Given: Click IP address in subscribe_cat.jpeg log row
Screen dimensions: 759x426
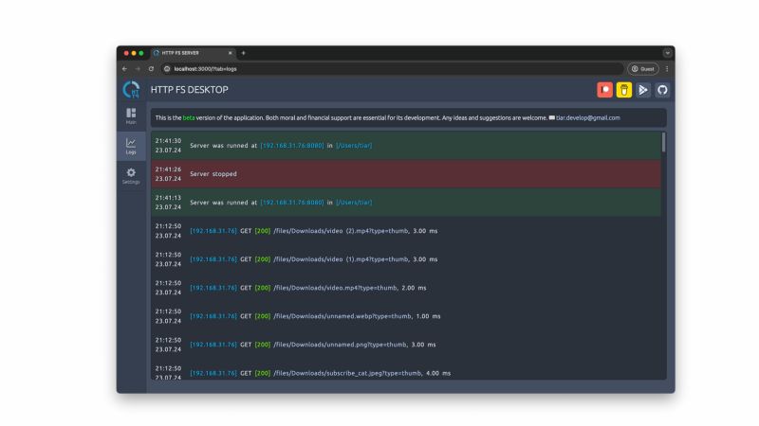Looking at the screenshot, I should (213, 373).
